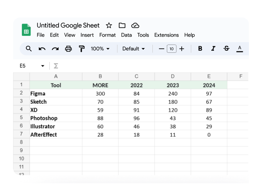Click the undo arrow icon

click(42, 49)
